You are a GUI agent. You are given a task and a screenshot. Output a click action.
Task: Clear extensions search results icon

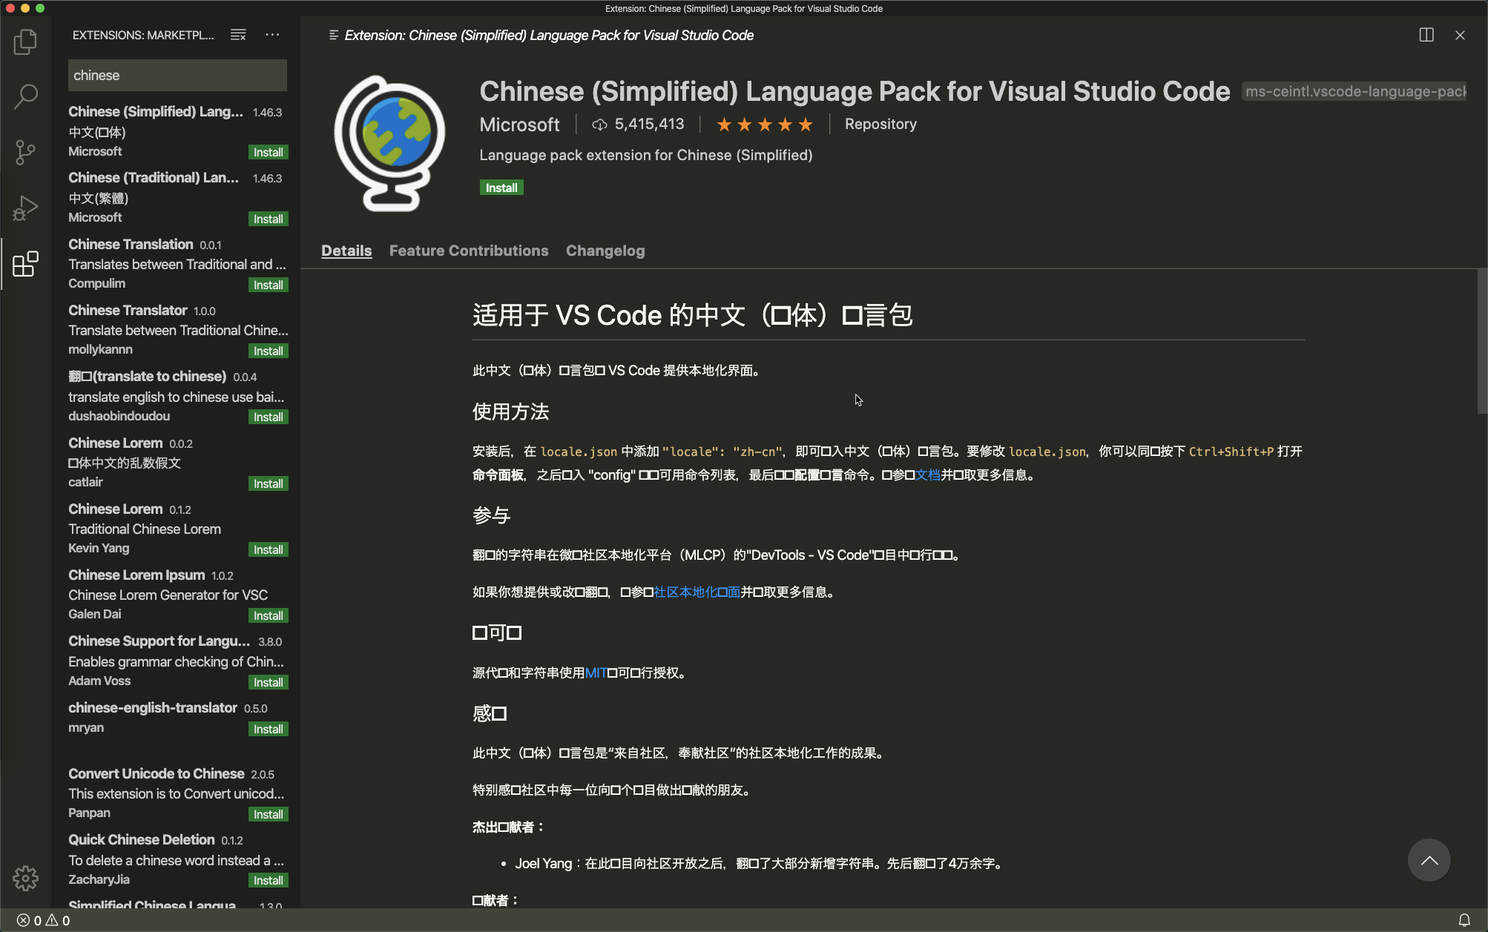[x=238, y=35]
